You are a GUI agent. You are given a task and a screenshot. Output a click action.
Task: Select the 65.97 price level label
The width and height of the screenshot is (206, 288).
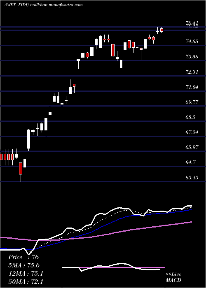192,147
